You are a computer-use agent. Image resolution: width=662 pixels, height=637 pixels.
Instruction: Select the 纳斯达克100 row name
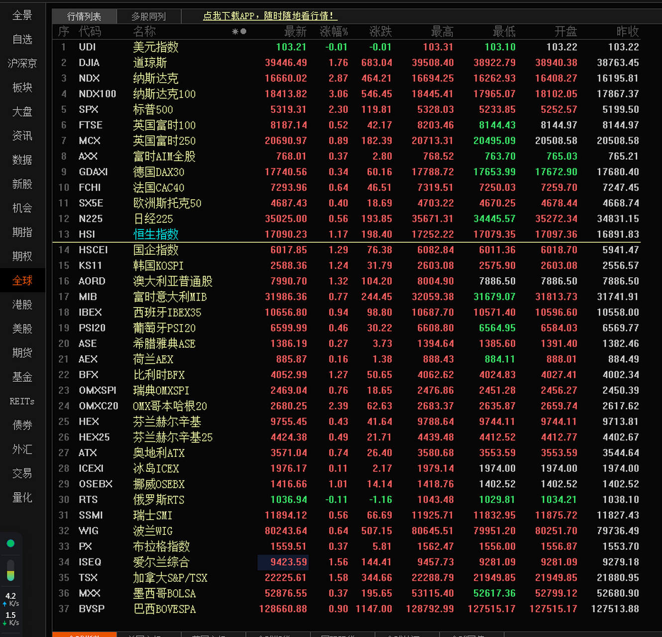(164, 94)
